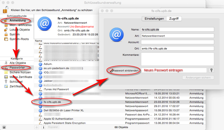Image resolution: width=224 pixels, height=130 pixels.
Task: Click the padlock icon to lock the keychain
Action: click(5, 10)
